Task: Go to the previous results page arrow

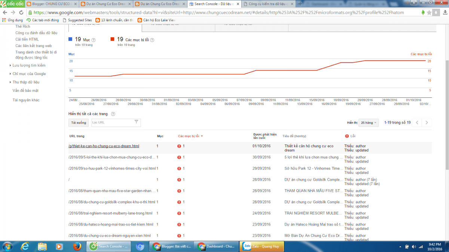Action: (x=418, y=122)
